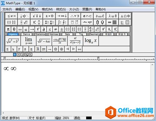This screenshot has height=121, width=156.
Task: Switch to the Algebra tab
Action: tap(13, 34)
